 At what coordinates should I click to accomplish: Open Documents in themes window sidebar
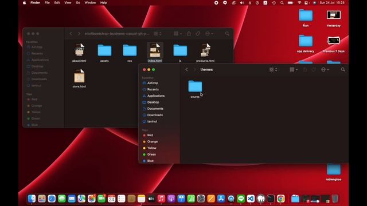tap(155, 109)
